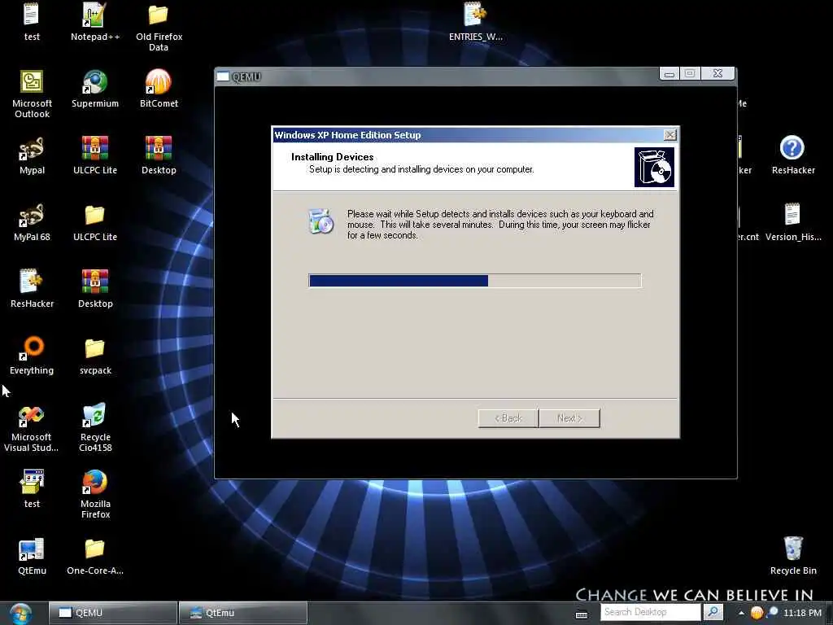Click the QEMU window title bar
833x625 pixels.
tap(436, 76)
